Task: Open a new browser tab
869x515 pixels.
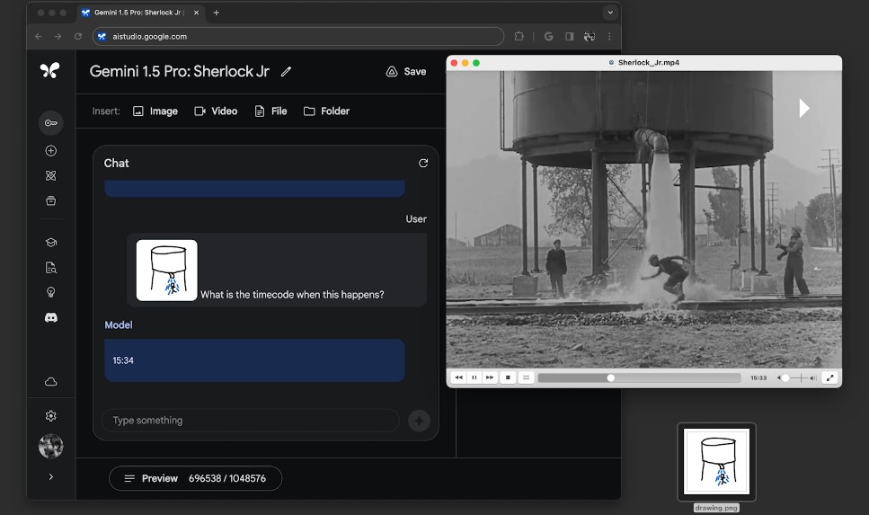Action: tap(217, 13)
